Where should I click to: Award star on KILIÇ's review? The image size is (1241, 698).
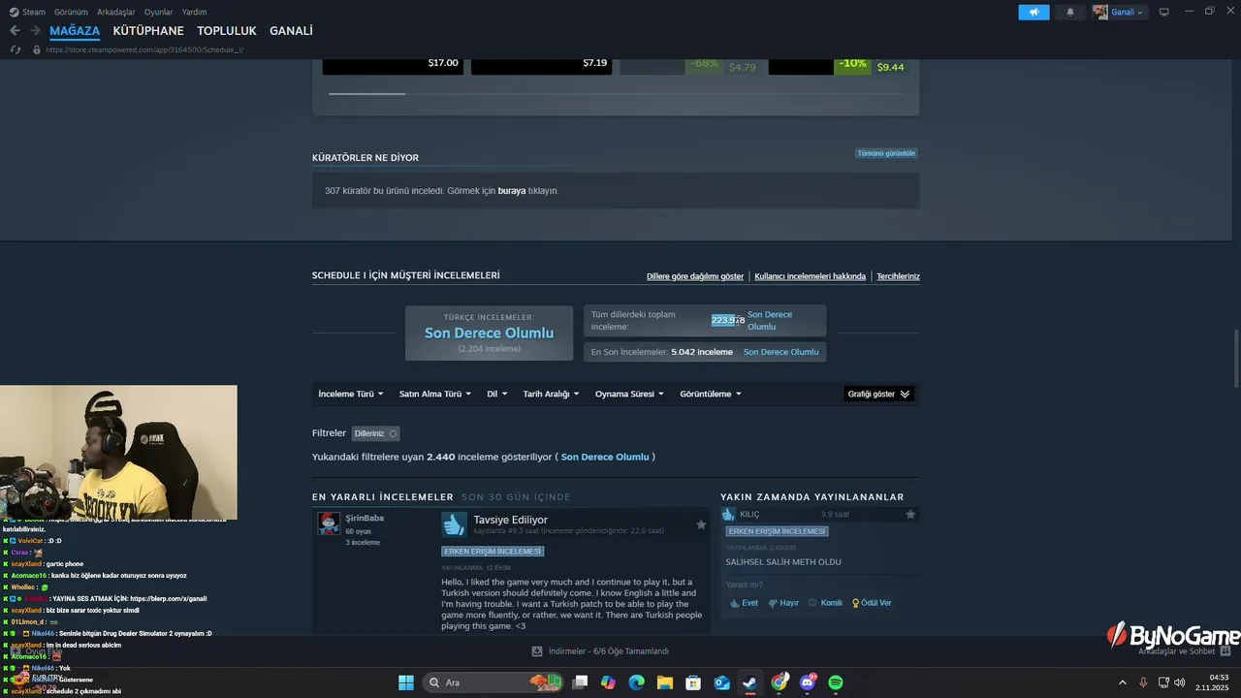910,514
